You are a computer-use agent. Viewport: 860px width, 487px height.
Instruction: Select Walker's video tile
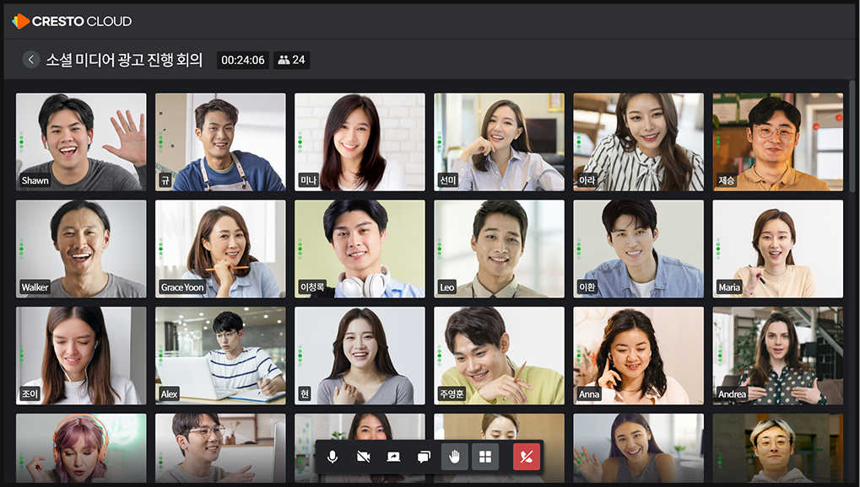click(x=81, y=249)
